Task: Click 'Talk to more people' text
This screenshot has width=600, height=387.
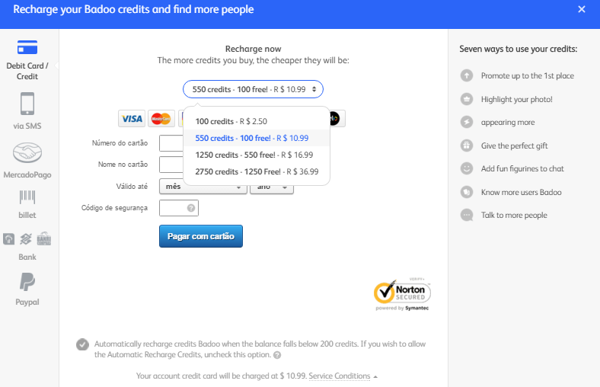Action: tap(514, 215)
